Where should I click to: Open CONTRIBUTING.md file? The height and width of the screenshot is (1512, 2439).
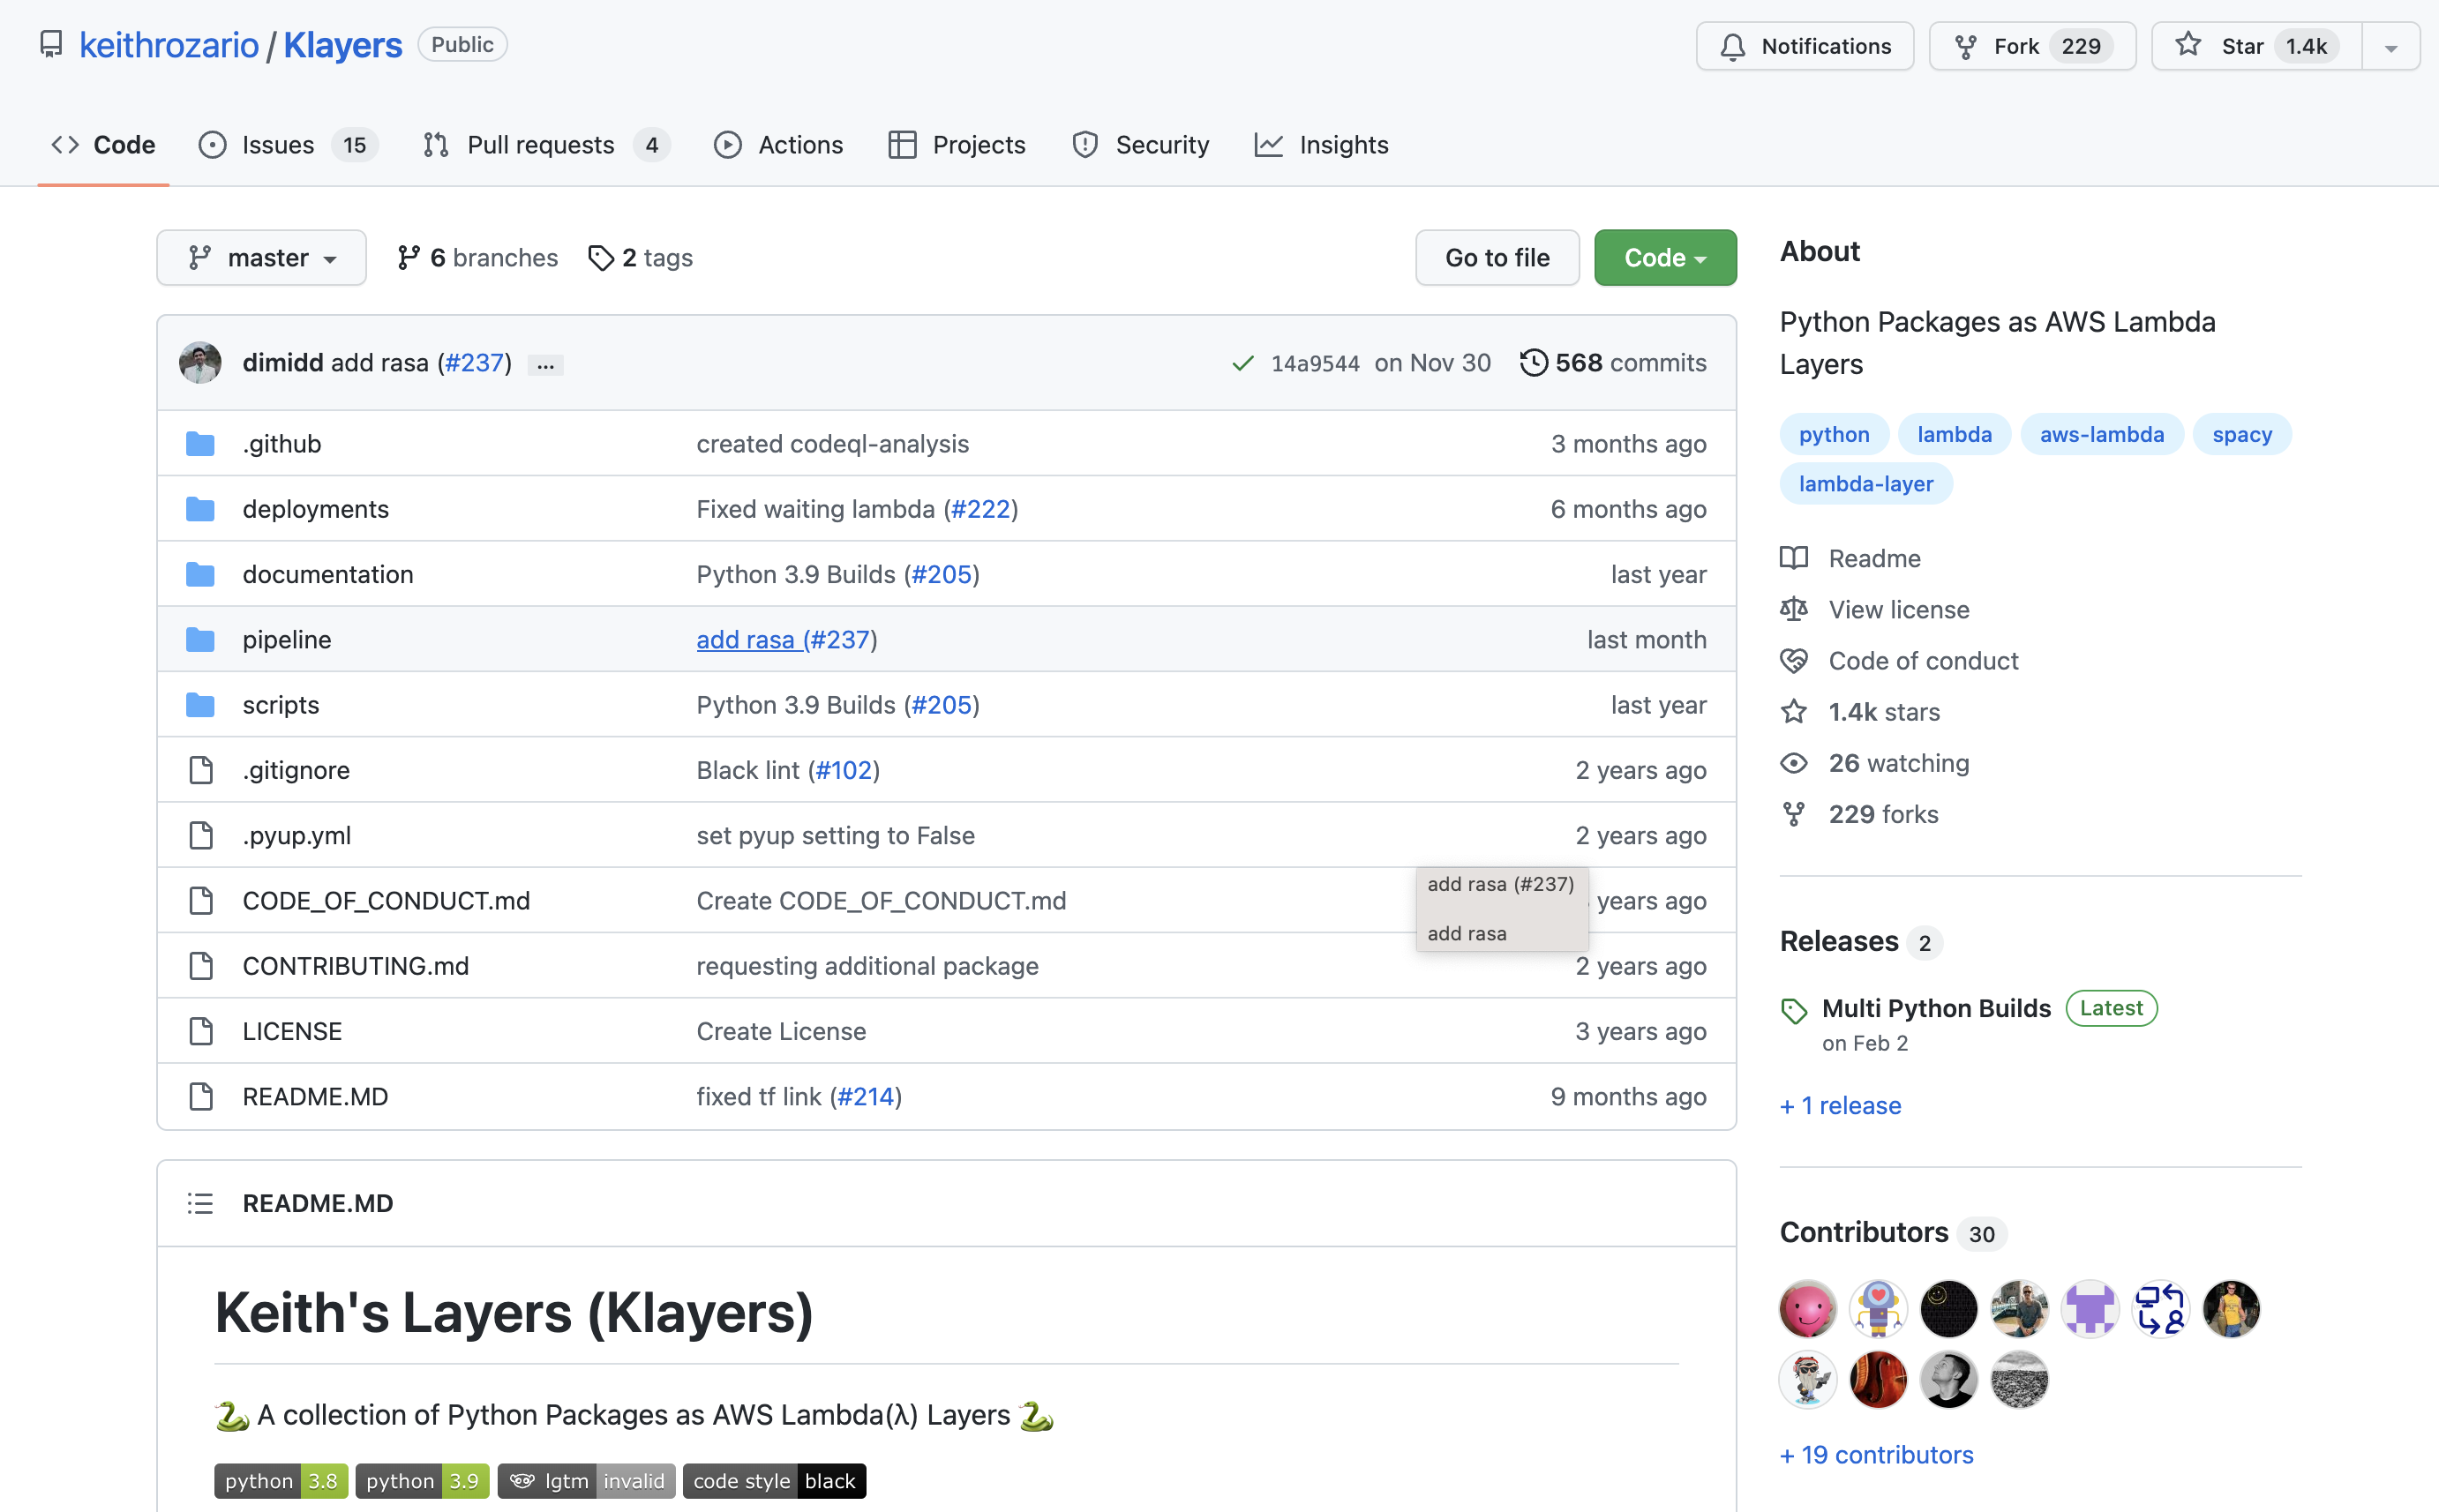coord(355,966)
